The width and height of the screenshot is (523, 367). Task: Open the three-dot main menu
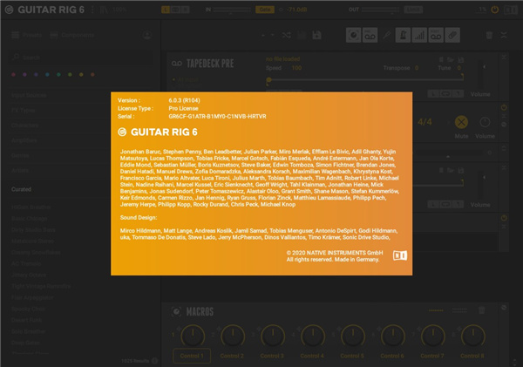click(92, 10)
